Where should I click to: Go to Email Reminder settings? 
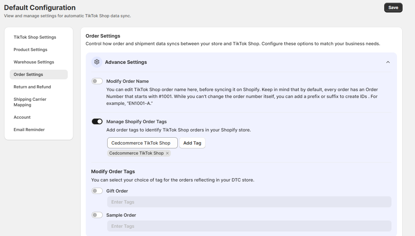[x=29, y=130]
